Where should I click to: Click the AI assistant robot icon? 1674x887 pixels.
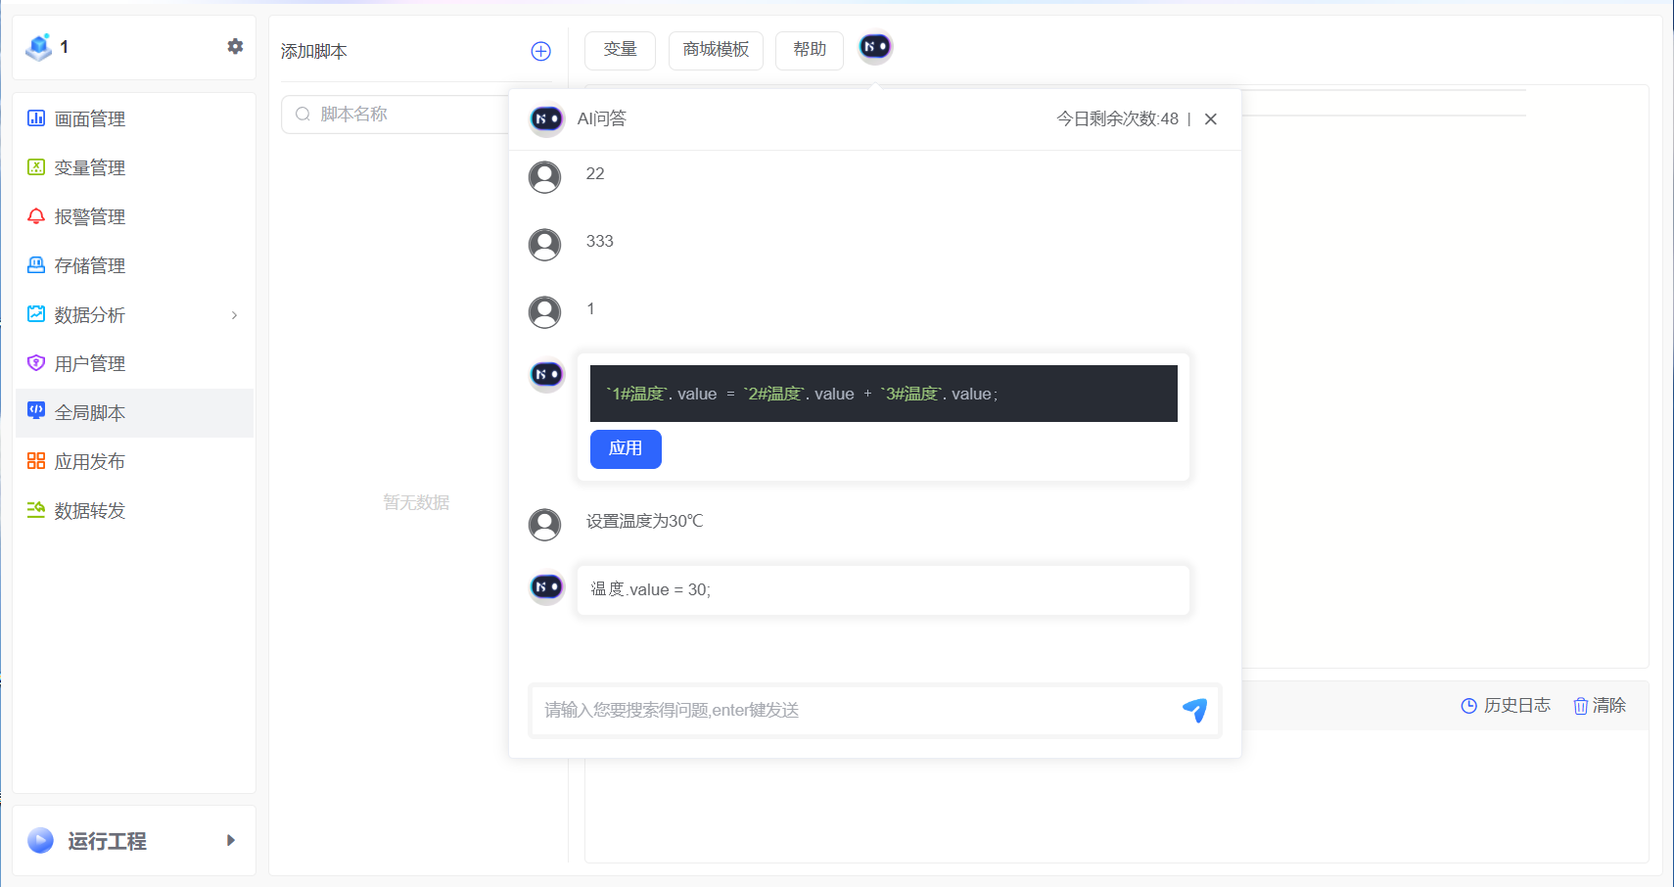click(x=874, y=46)
